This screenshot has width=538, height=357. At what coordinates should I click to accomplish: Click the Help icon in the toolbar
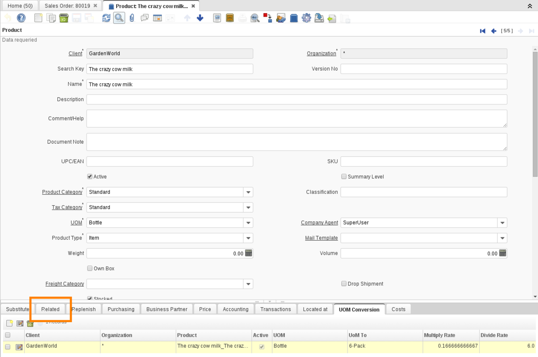click(x=21, y=18)
